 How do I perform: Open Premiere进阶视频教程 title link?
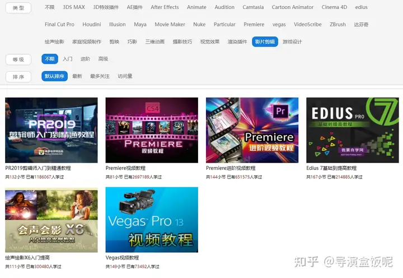[231, 168]
